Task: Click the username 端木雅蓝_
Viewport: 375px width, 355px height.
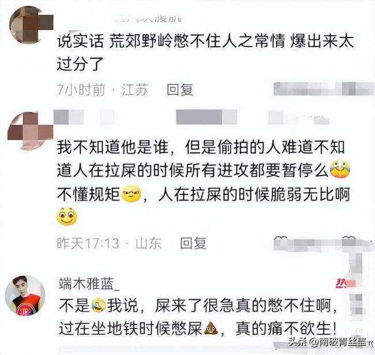Action: pyautogui.click(x=89, y=284)
